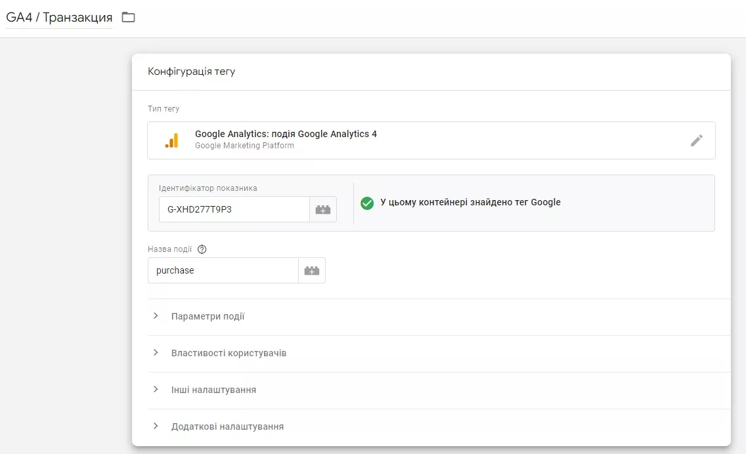
Task: Click the help icon next to Назва події
Action: (202, 249)
